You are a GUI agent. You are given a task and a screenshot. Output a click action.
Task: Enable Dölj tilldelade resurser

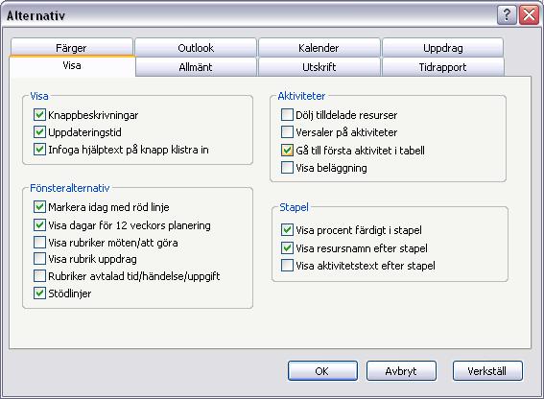287,114
